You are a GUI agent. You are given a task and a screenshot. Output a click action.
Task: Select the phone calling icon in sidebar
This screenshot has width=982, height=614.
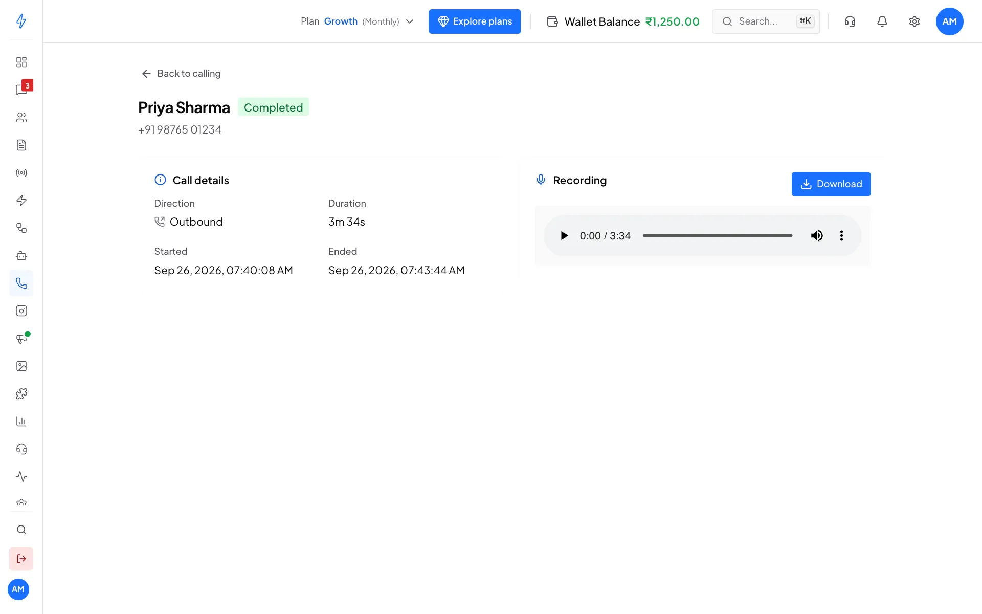[21, 283]
